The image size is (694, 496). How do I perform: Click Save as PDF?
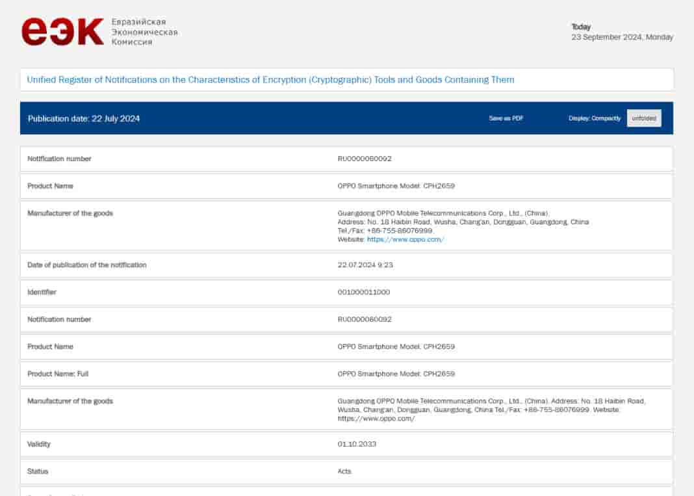(506, 118)
